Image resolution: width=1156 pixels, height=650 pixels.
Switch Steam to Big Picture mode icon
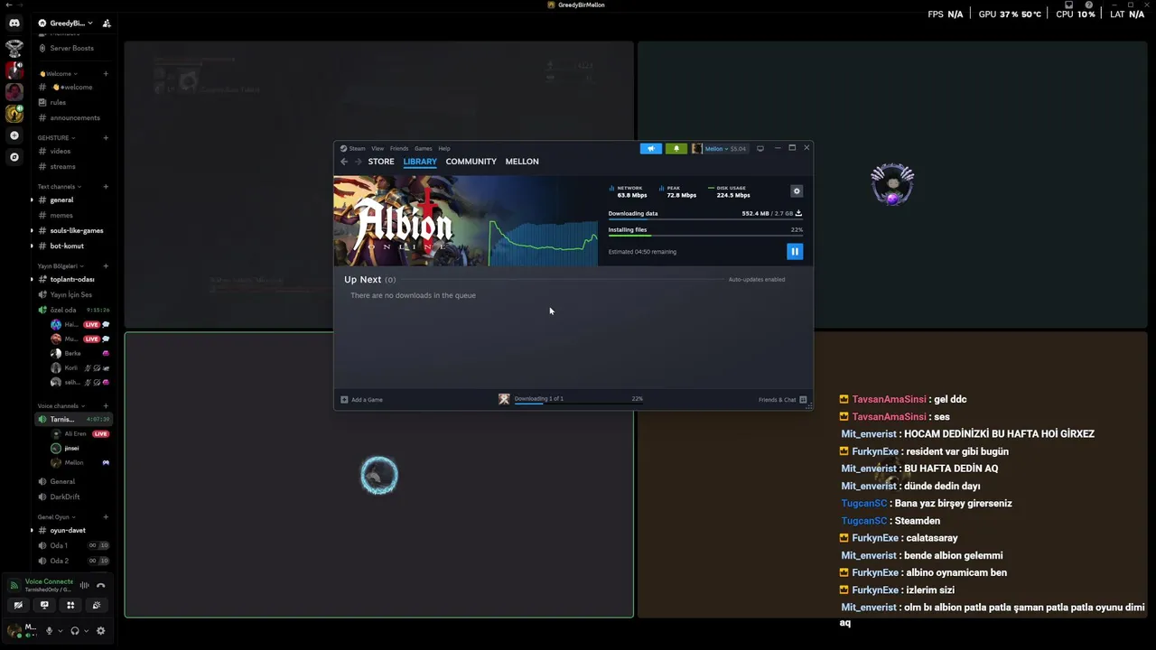(760, 148)
